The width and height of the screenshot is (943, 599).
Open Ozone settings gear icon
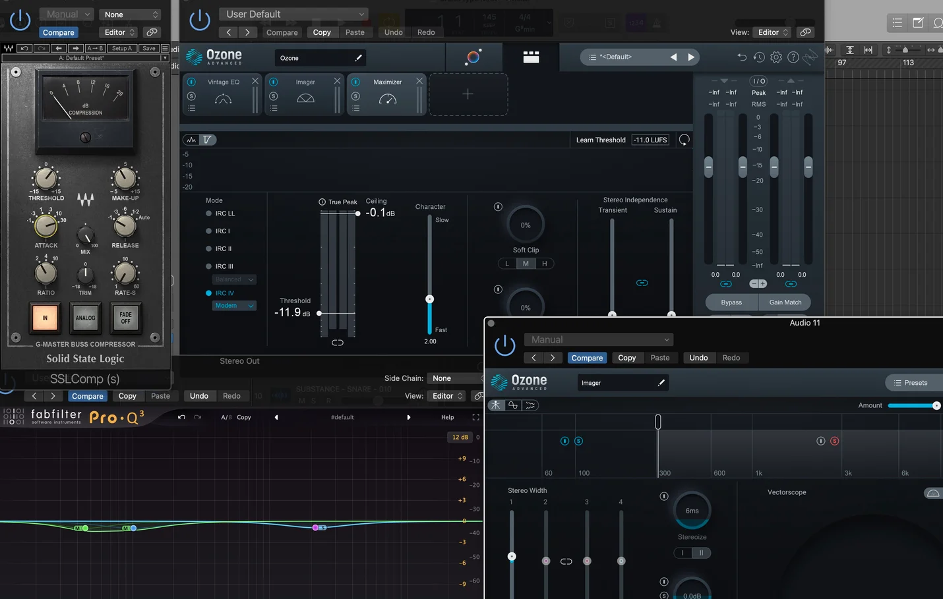pos(776,57)
